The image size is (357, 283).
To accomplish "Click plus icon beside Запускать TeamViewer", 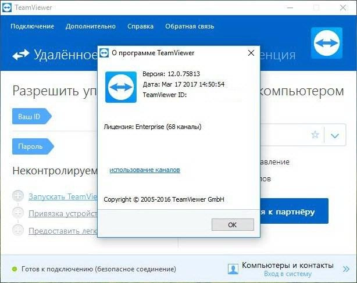I will (18, 196).
